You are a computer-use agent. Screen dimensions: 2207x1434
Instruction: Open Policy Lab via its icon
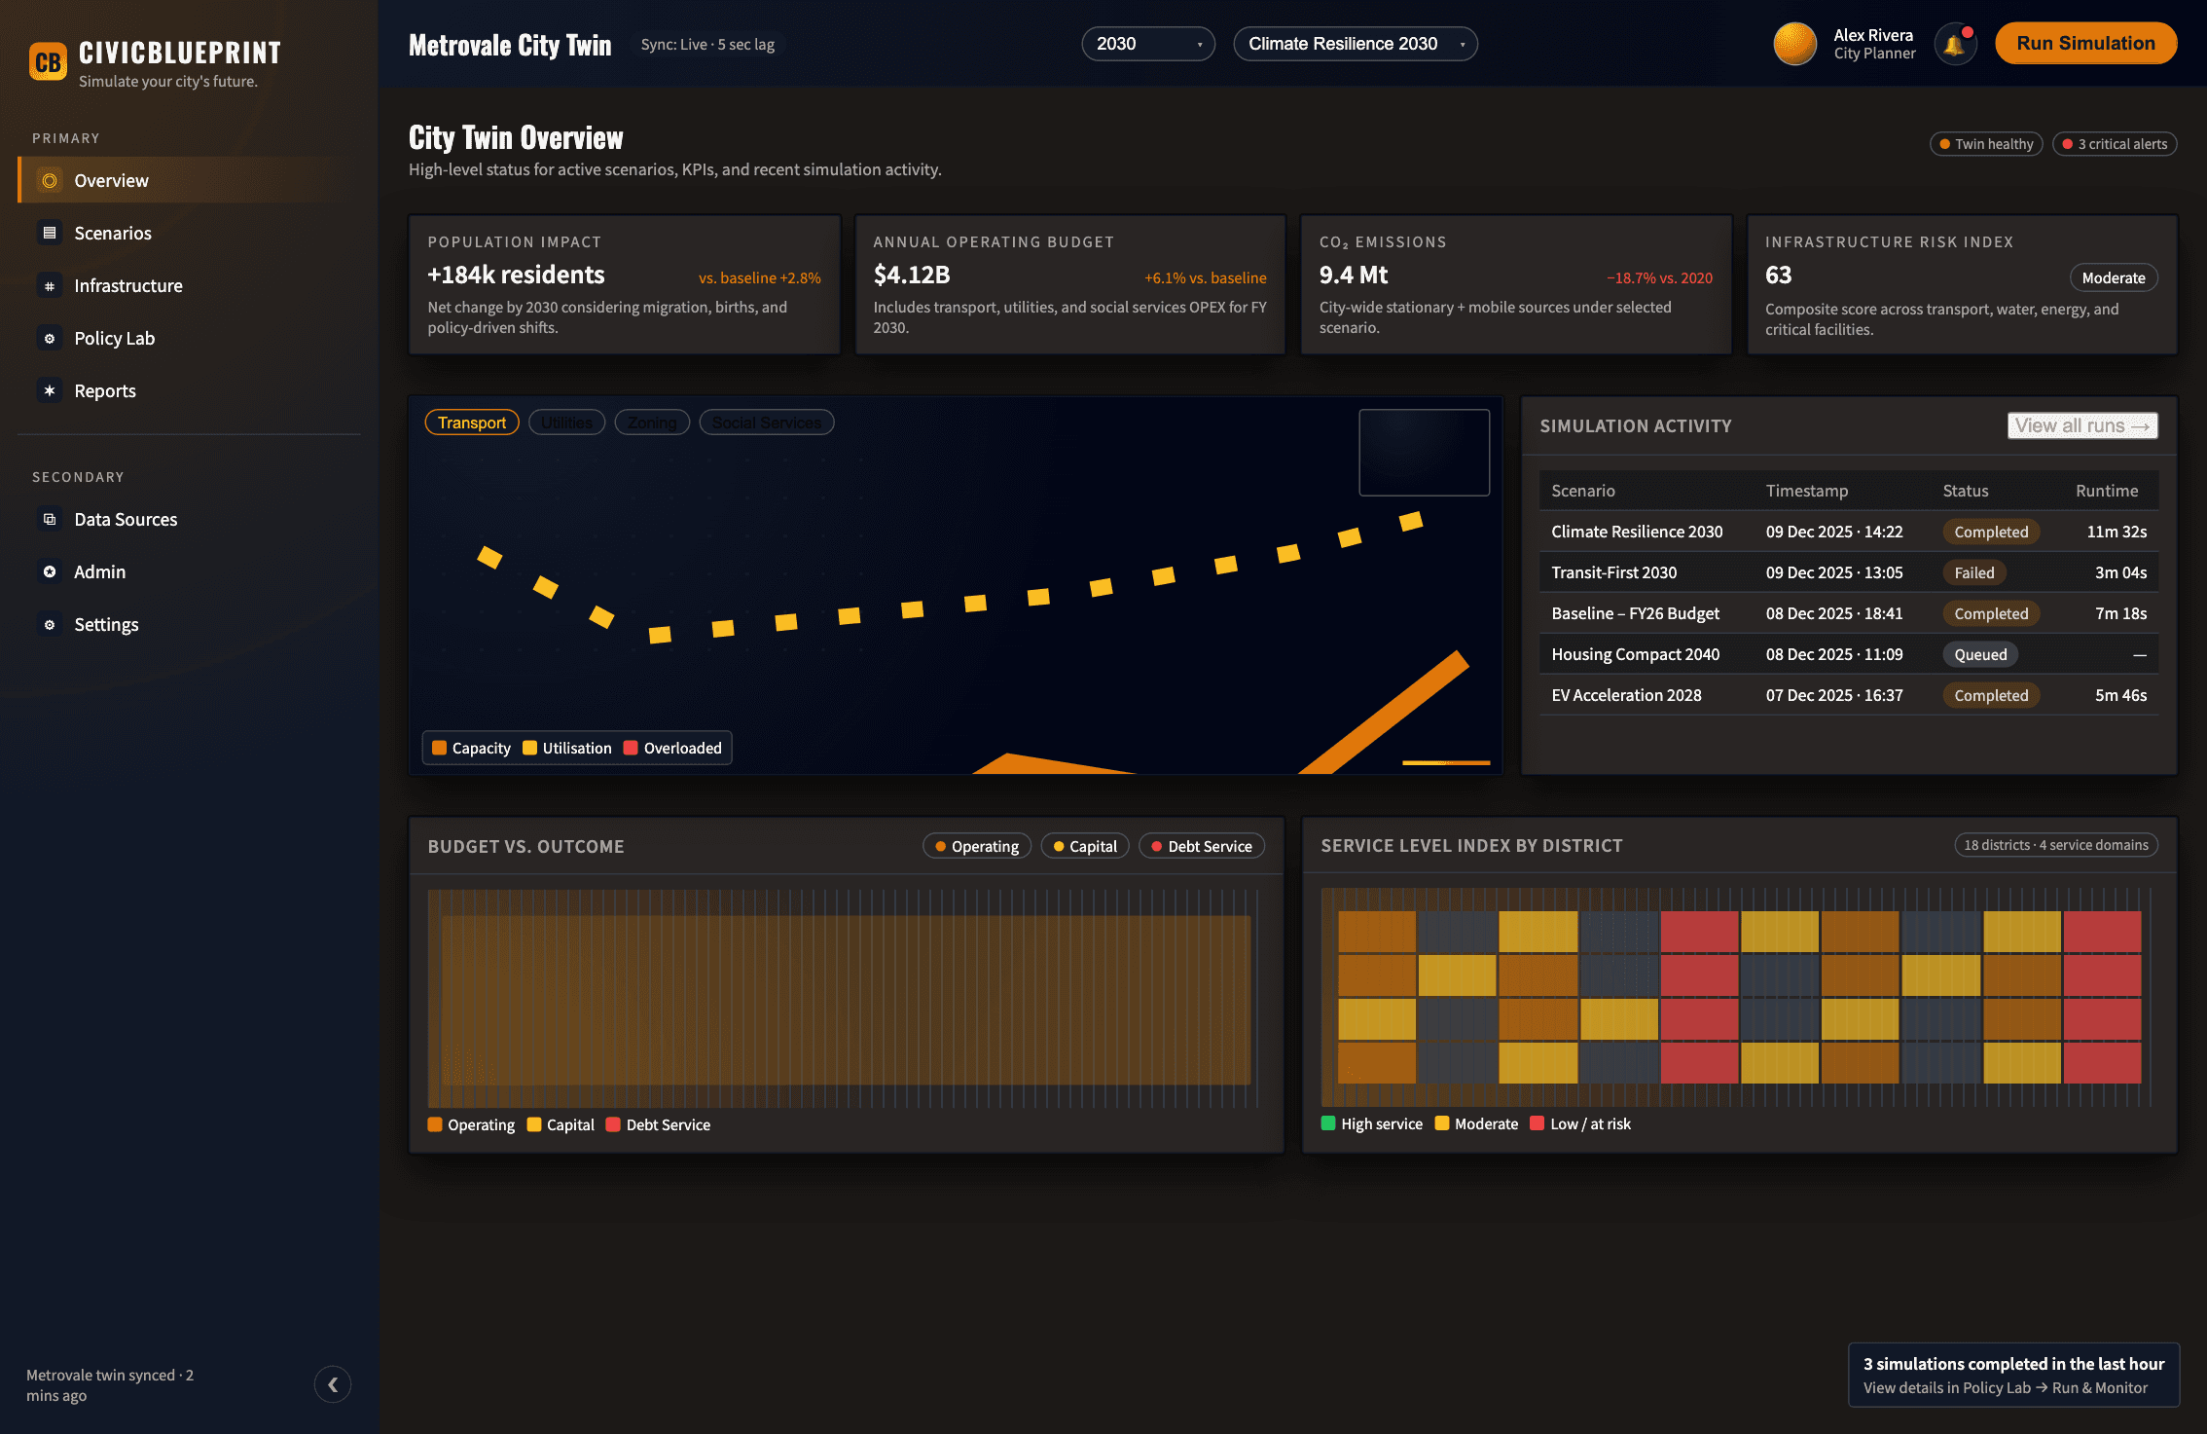[50, 339]
